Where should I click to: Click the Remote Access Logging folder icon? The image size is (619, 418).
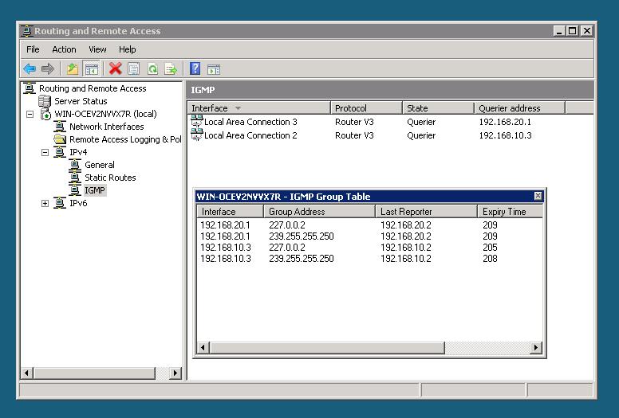(60, 139)
